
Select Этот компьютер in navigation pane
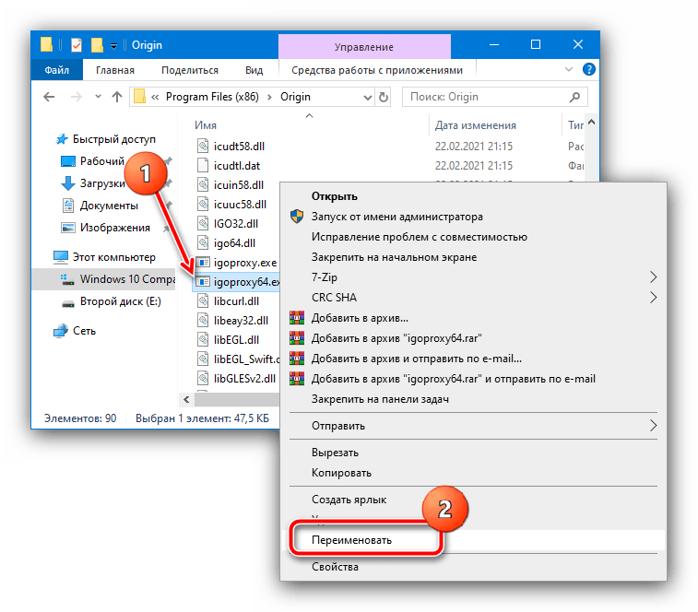(x=104, y=257)
